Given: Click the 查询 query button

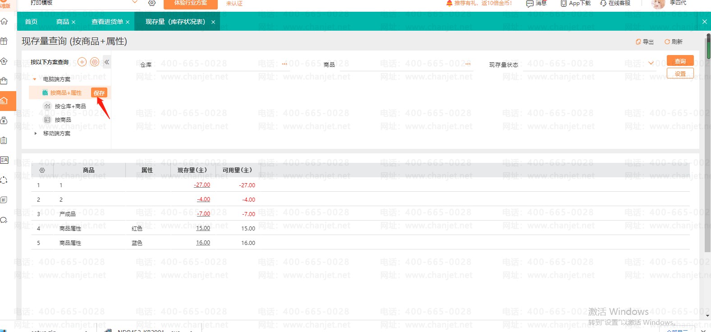Looking at the screenshot, I should click(680, 61).
